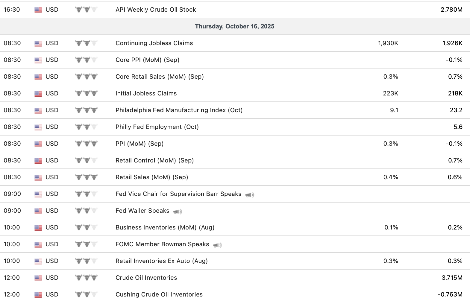Open API Weekly Crude Oil Stock event
The height and width of the screenshot is (301, 470).
tap(156, 10)
